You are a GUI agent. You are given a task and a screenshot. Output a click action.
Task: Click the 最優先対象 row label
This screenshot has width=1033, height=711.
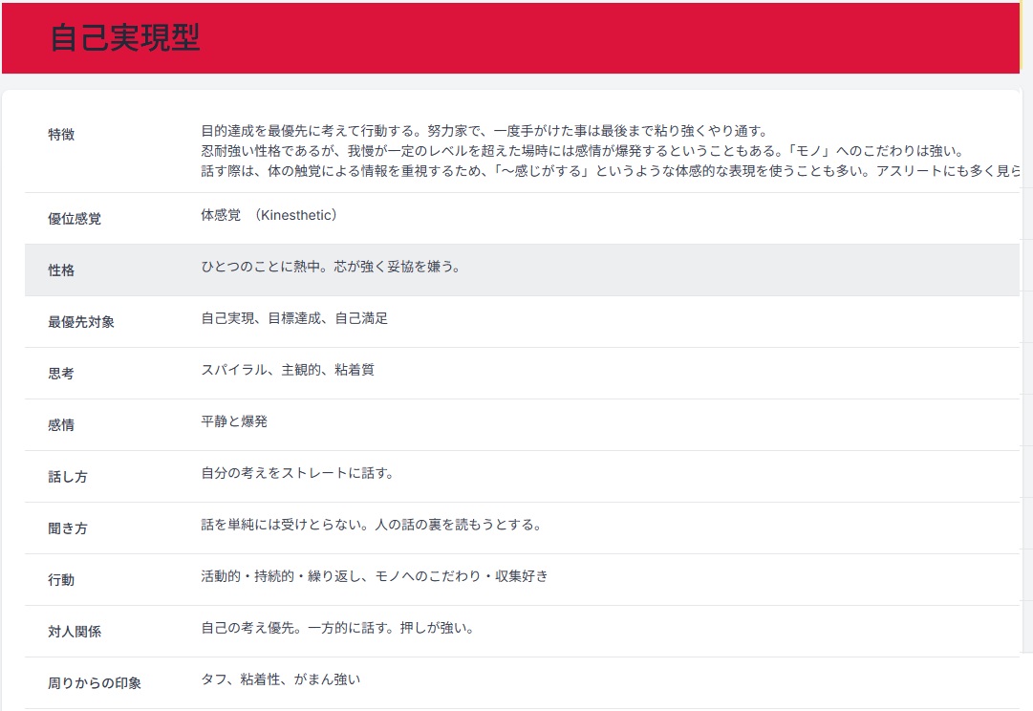tap(81, 322)
